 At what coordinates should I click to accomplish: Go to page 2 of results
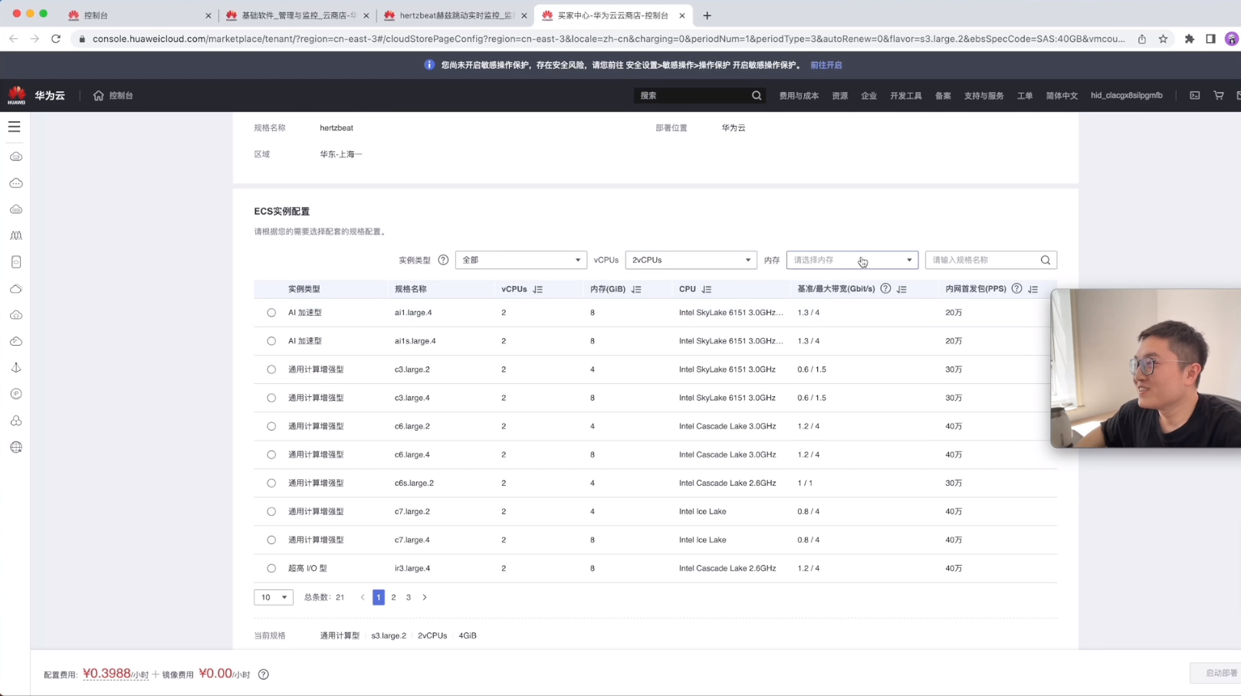(x=393, y=597)
